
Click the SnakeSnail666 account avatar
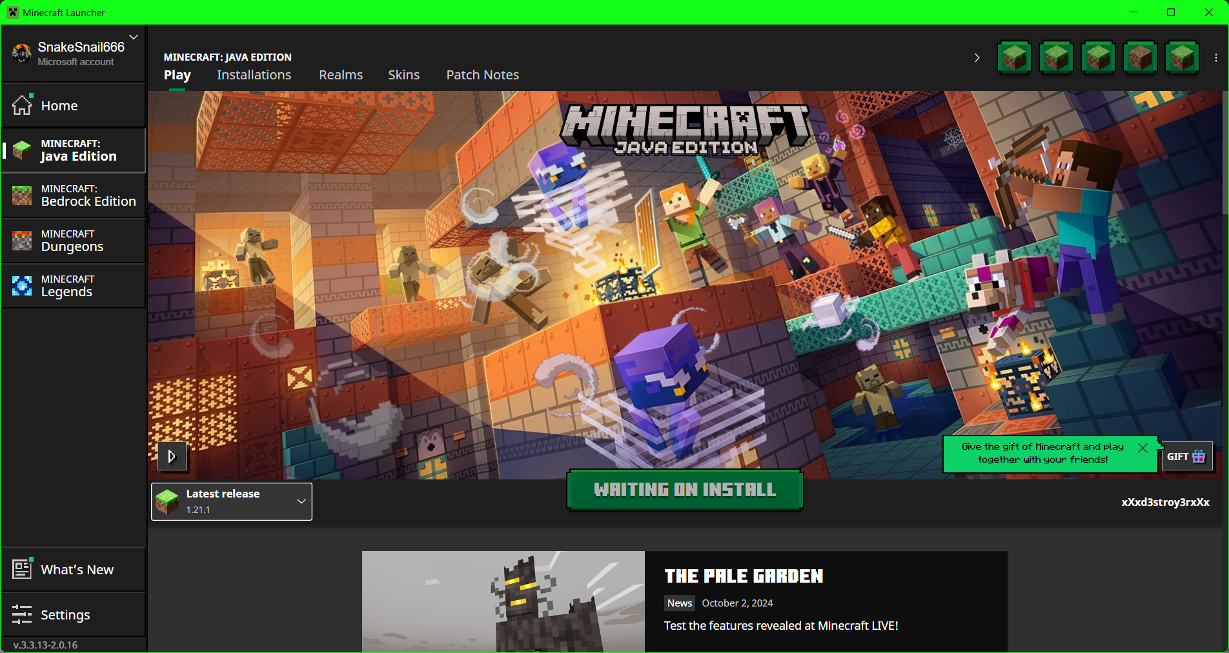click(21, 54)
